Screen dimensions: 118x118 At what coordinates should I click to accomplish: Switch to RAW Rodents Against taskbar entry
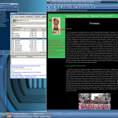(x=43, y=117)
